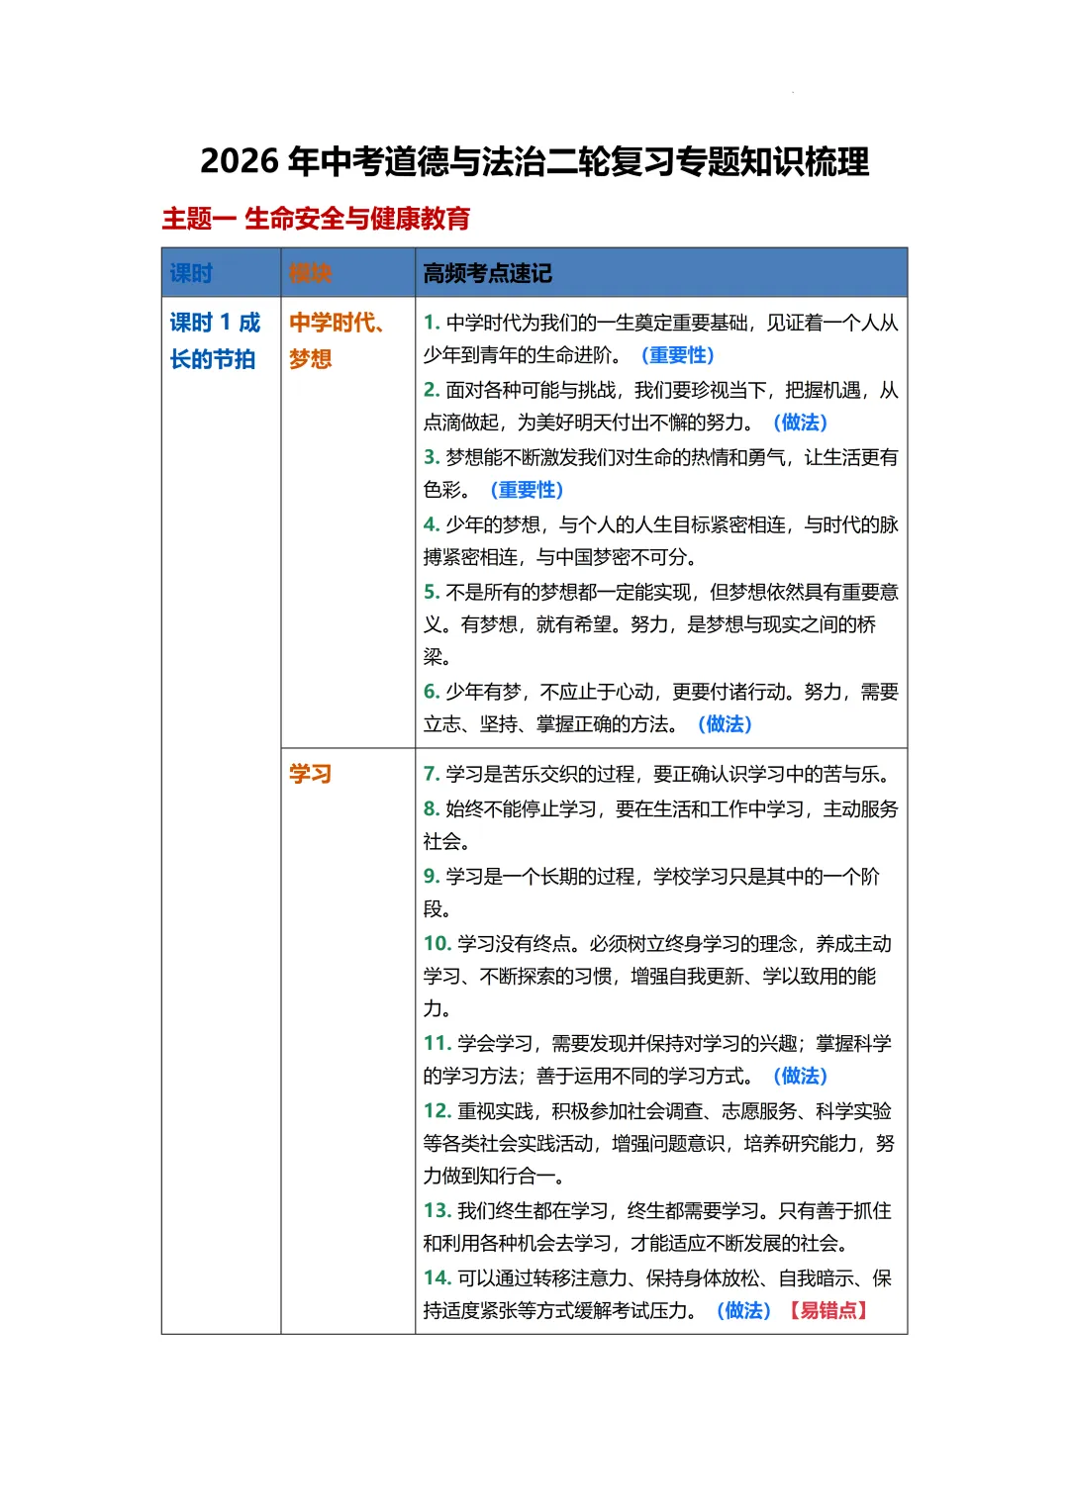Click the blue (重要性) tag after point 1
Image resolution: width=1069 pixels, height=1512 pixels.
[681, 354]
